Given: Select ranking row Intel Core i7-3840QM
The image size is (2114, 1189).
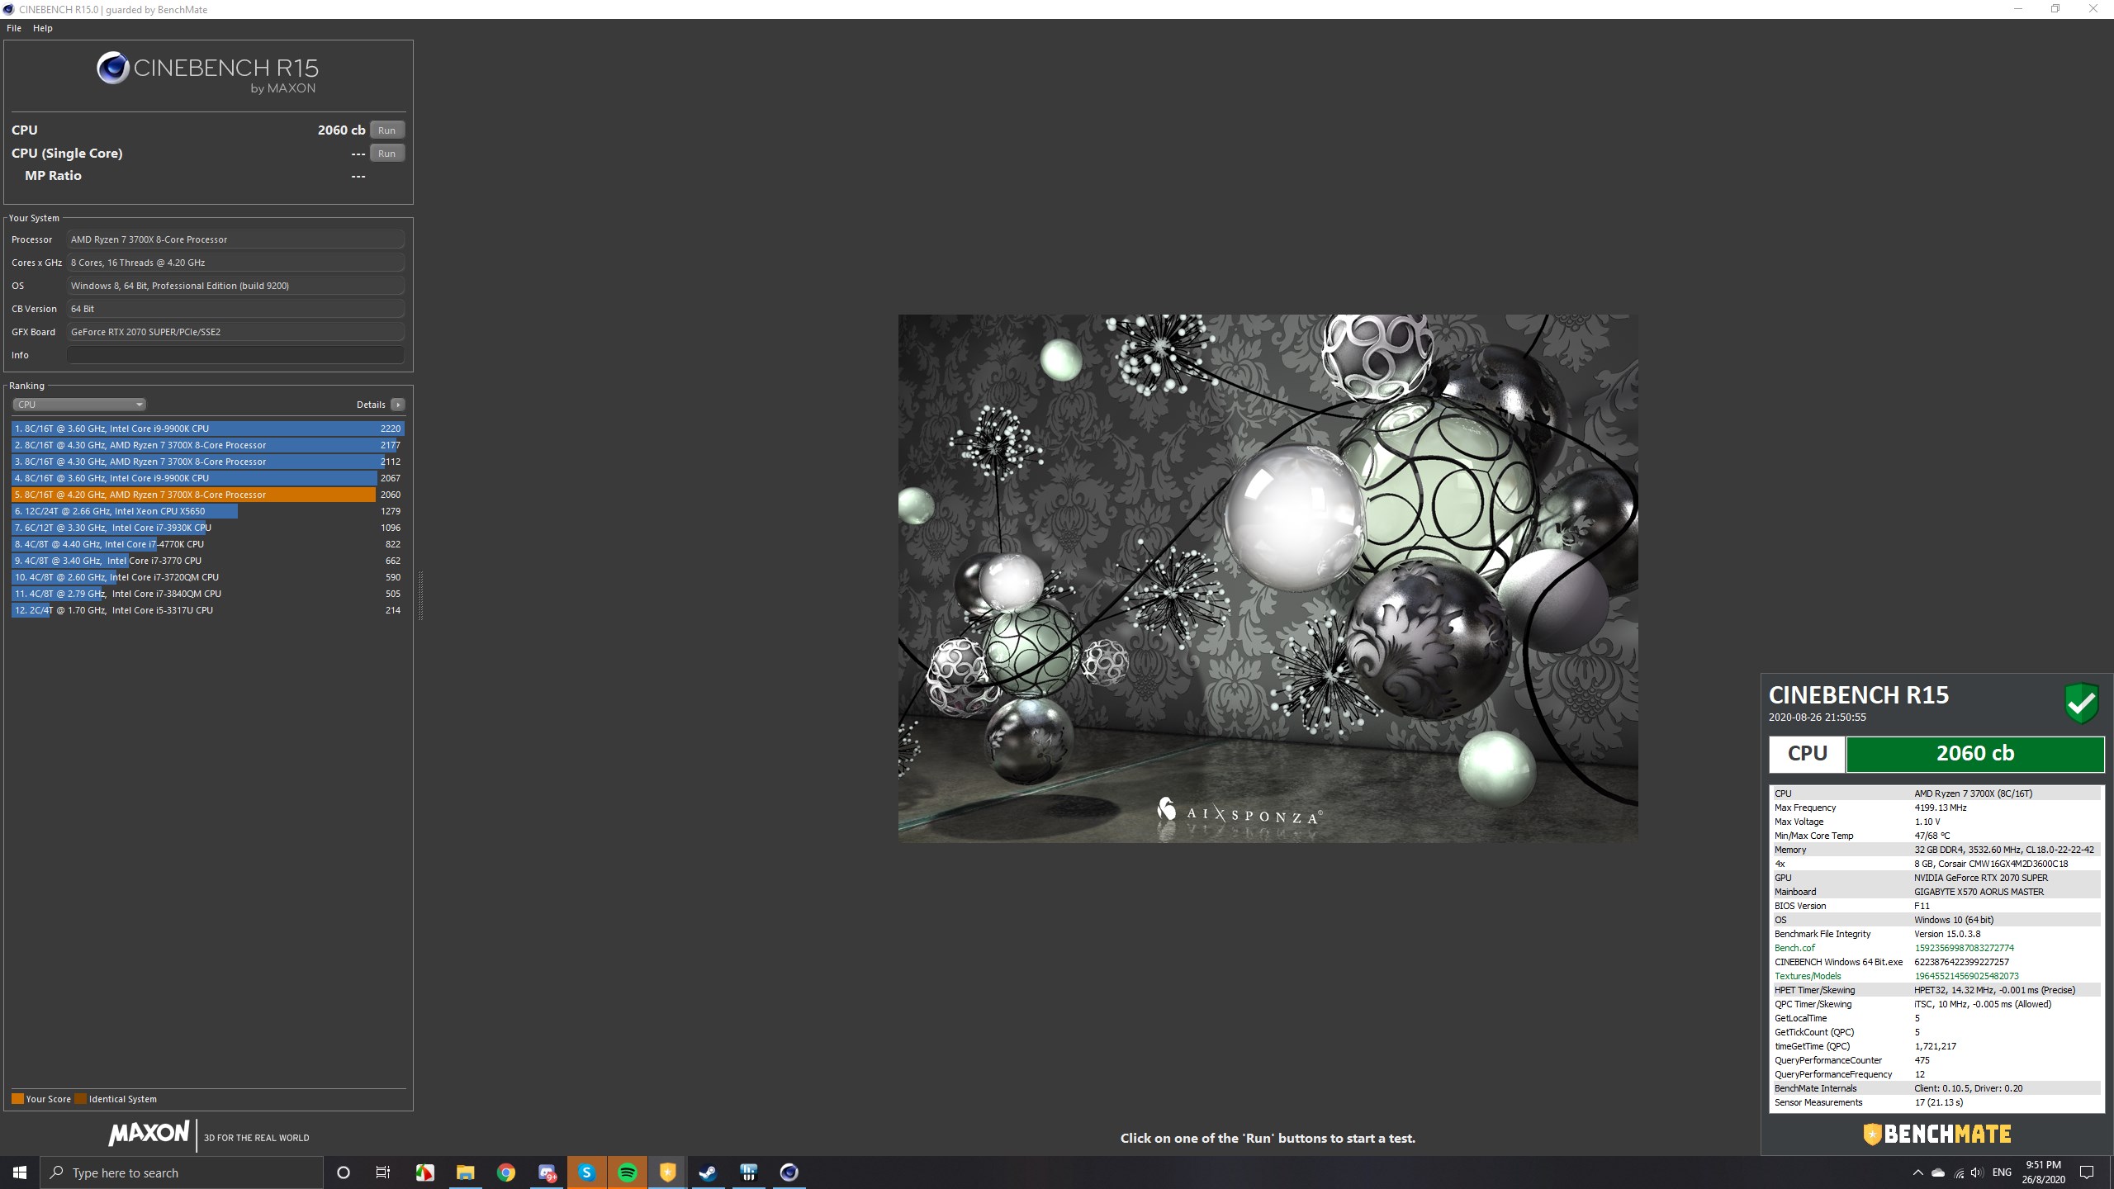Looking at the screenshot, I should click(x=208, y=594).
